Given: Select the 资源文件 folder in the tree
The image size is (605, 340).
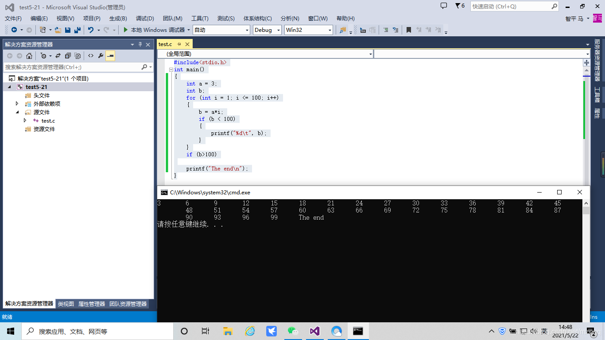Looking at the screenshot, I should [44, 129].
